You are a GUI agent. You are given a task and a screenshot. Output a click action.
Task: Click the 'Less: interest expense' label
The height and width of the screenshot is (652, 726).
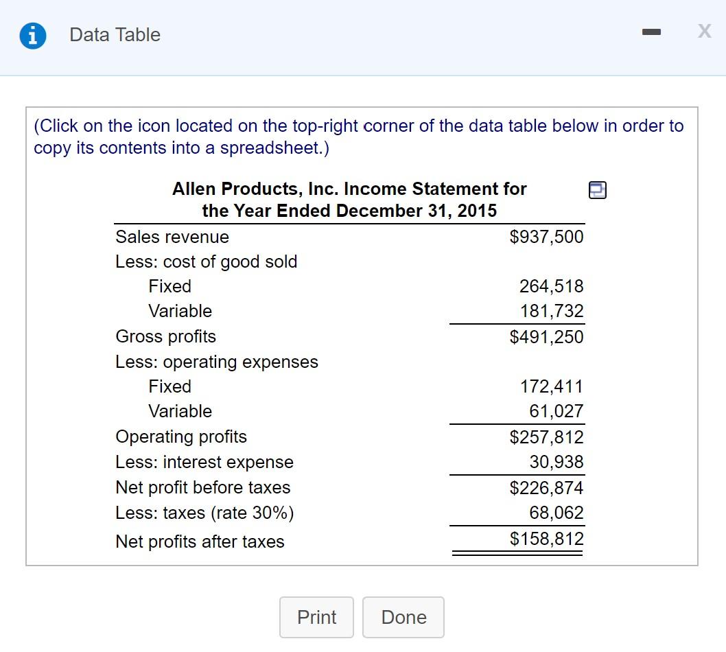[x=204, y=462]
